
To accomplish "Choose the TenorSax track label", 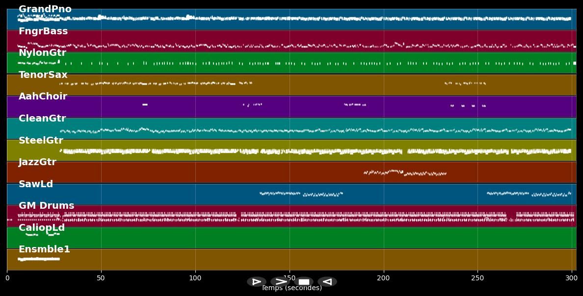I will click(x=43, y=75).
